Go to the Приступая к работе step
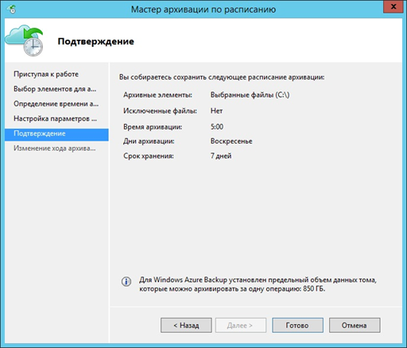The width and height of the screenshot is (407, 348). [x=46, y=74]
